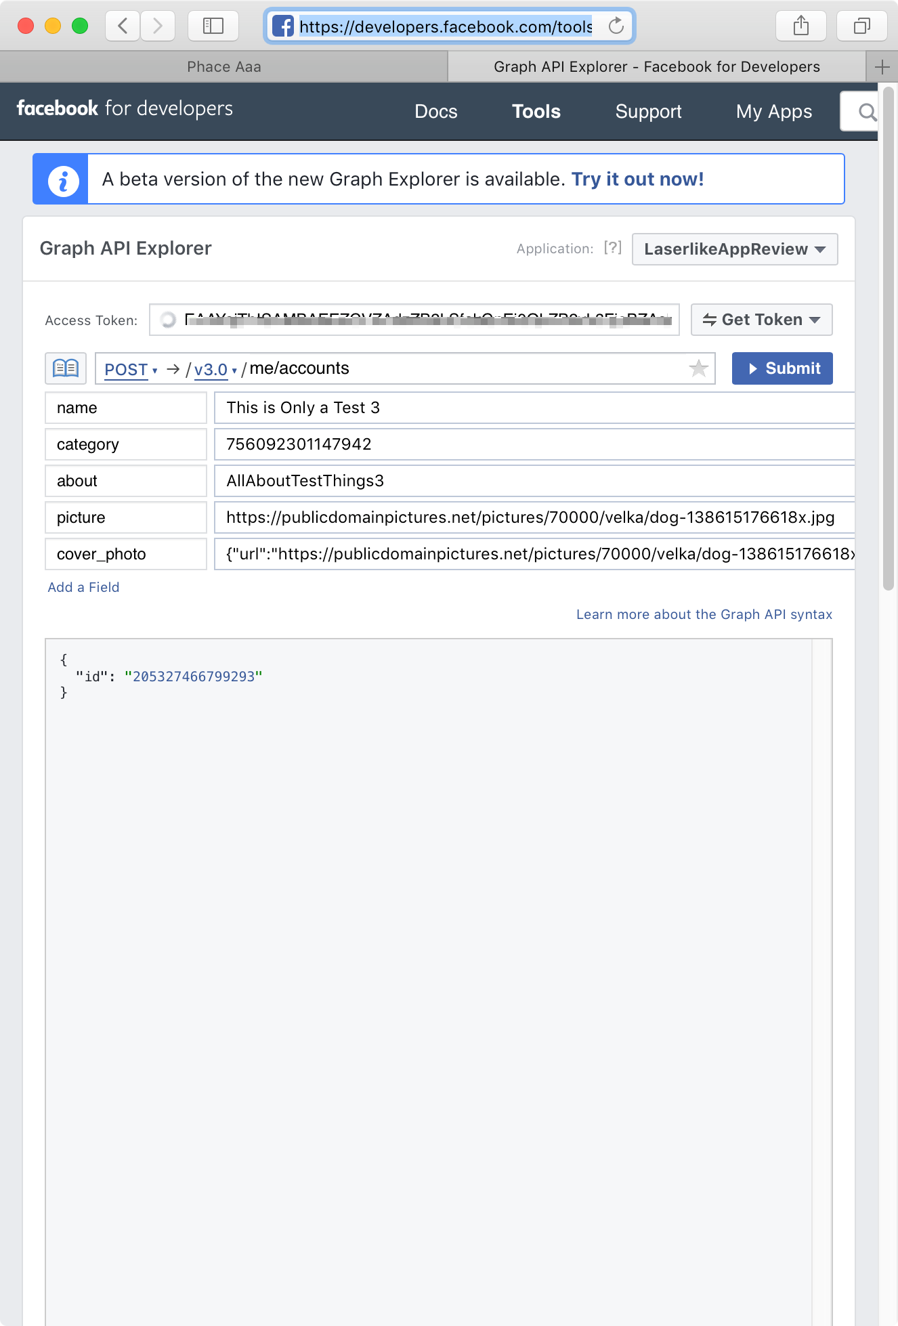Submit the Graph API request
Image resolution: width=898 pixels, height=1326 pixels.
coord(782,368)
